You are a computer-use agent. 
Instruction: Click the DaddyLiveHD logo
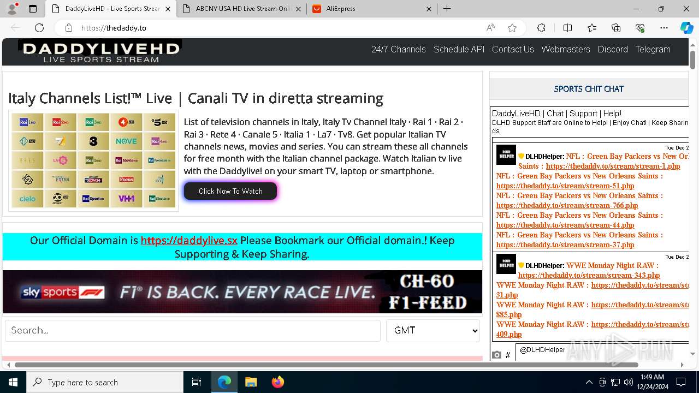point(100,52)
